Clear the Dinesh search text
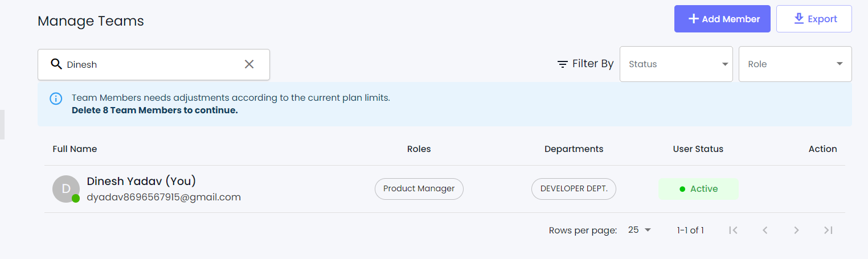Image resolution: width=868 pixels, height=259 pixels. (x=249, y=64)
